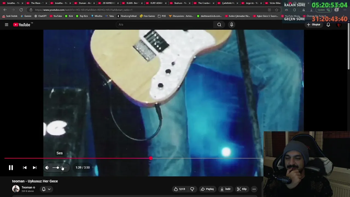Open the YouTube bookmark in the bookmarks bar
Screen dimensions: 350x197
pos(56,16)
